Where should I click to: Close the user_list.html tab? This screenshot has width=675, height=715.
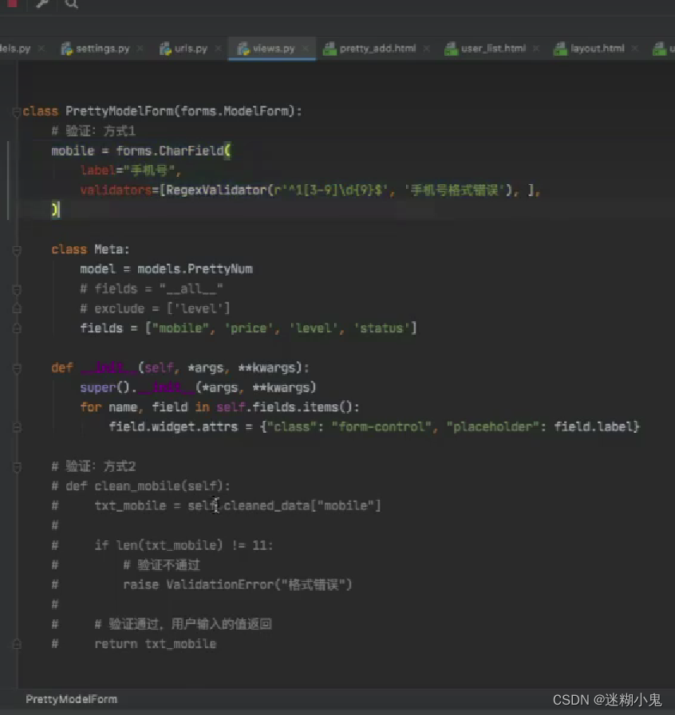pyautogui.click(x=536, y=49)
